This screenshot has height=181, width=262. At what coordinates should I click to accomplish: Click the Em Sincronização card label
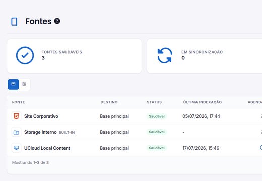(202, 52)
